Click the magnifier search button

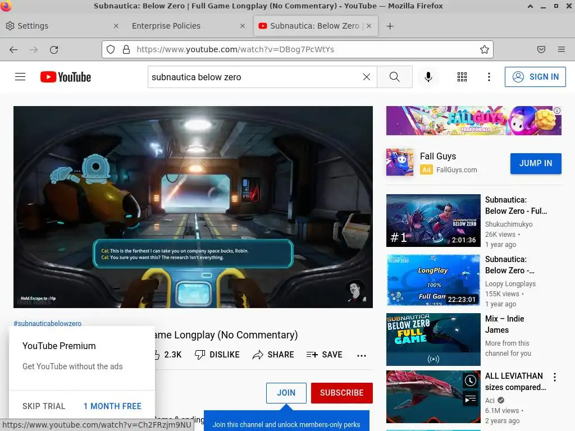pos(395,77)
